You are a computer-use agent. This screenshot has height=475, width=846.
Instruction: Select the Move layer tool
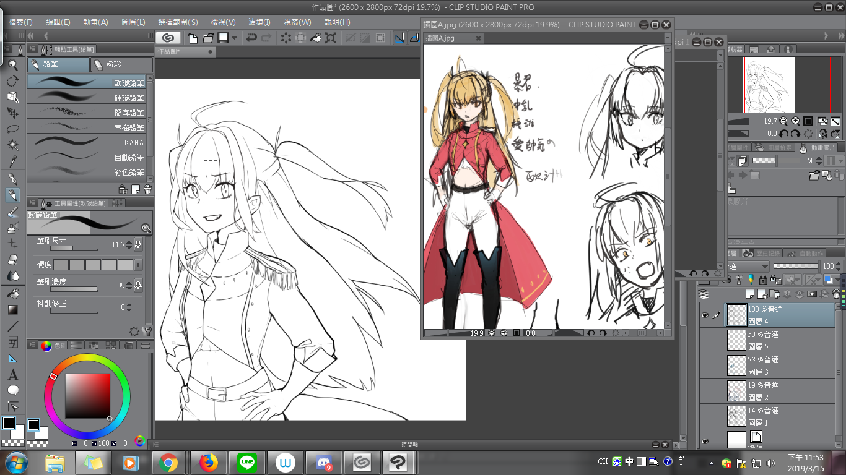[x=12, y=113]
